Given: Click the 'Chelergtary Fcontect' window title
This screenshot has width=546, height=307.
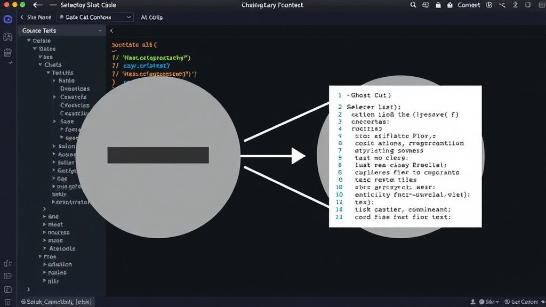Looking at the screenshot, I should point(272,5).
